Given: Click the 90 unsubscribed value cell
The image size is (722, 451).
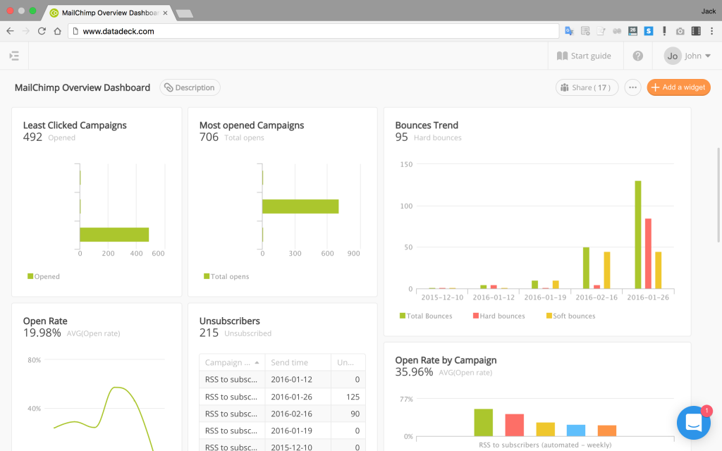Looking at the screenshot, I should coord(348,414).
